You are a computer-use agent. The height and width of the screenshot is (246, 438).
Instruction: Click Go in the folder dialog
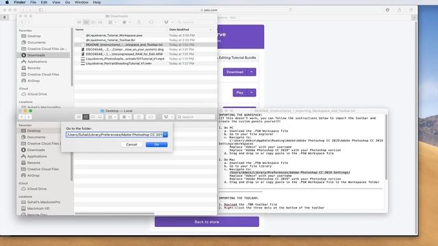pos(157,144)
